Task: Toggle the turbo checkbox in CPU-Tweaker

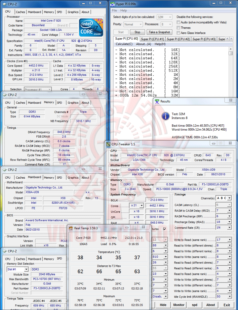Action: pyautogui.click(x=165, y=229)
